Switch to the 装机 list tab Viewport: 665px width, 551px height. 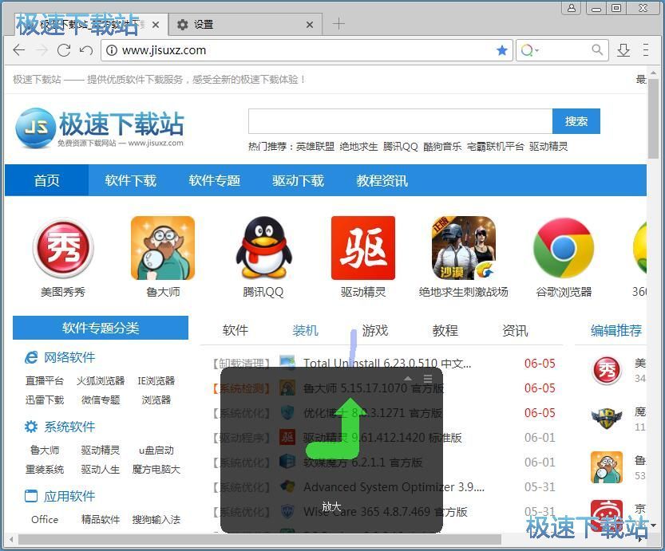305,330
